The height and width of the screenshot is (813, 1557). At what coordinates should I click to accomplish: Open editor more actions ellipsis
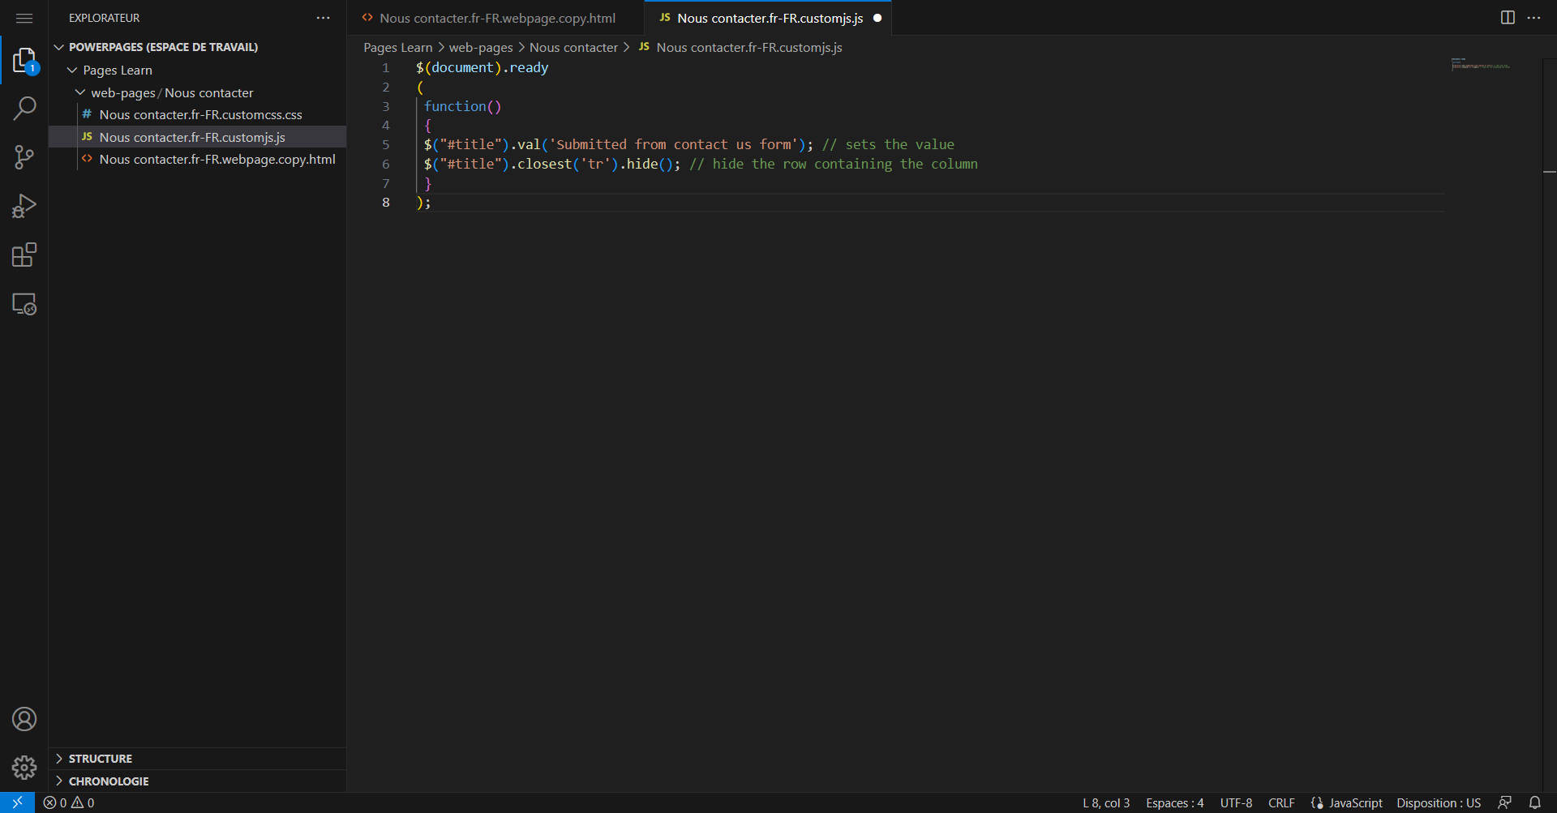pyautogui.click(x=1533, y=18)
